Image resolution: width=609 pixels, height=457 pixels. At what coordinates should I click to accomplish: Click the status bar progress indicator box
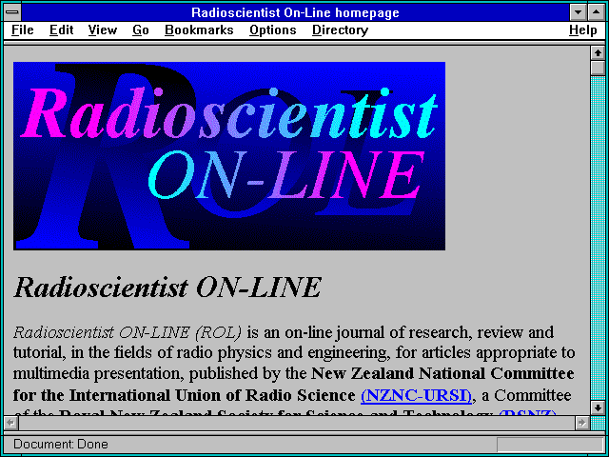click(x=550, y=445)
